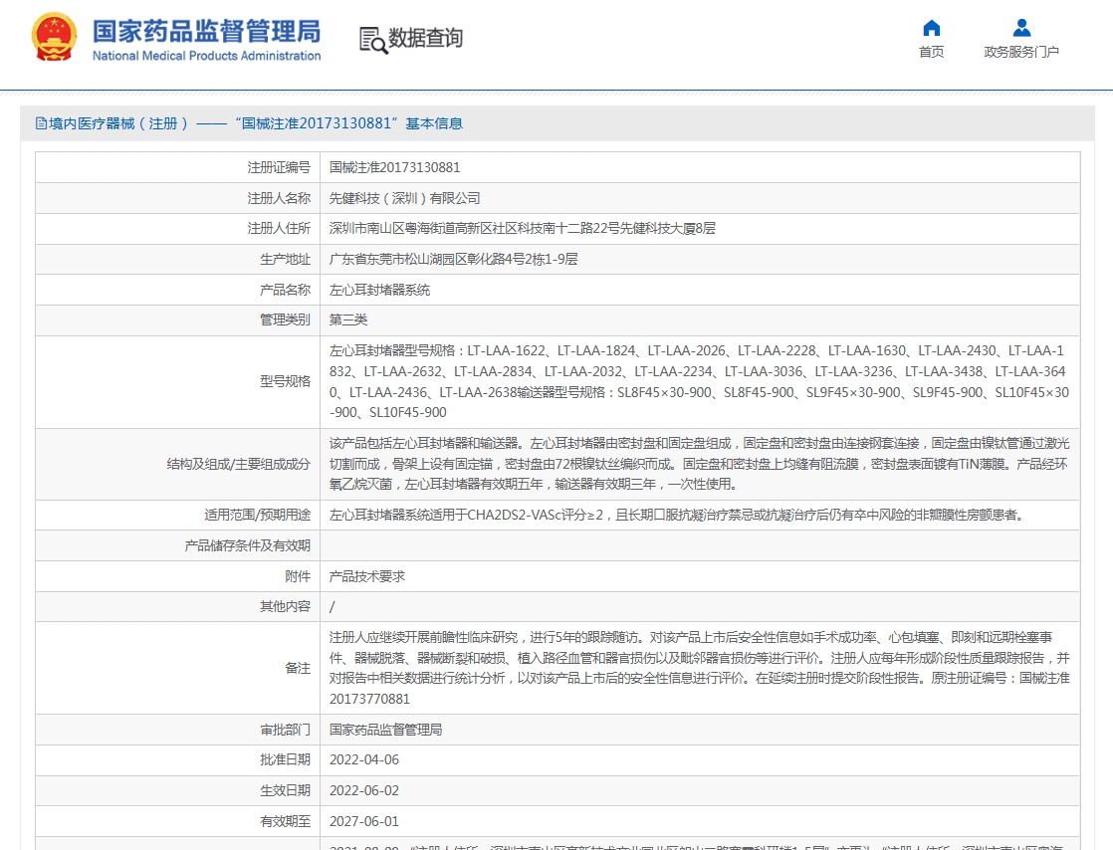Click the 附件 label

coord(298,576)
